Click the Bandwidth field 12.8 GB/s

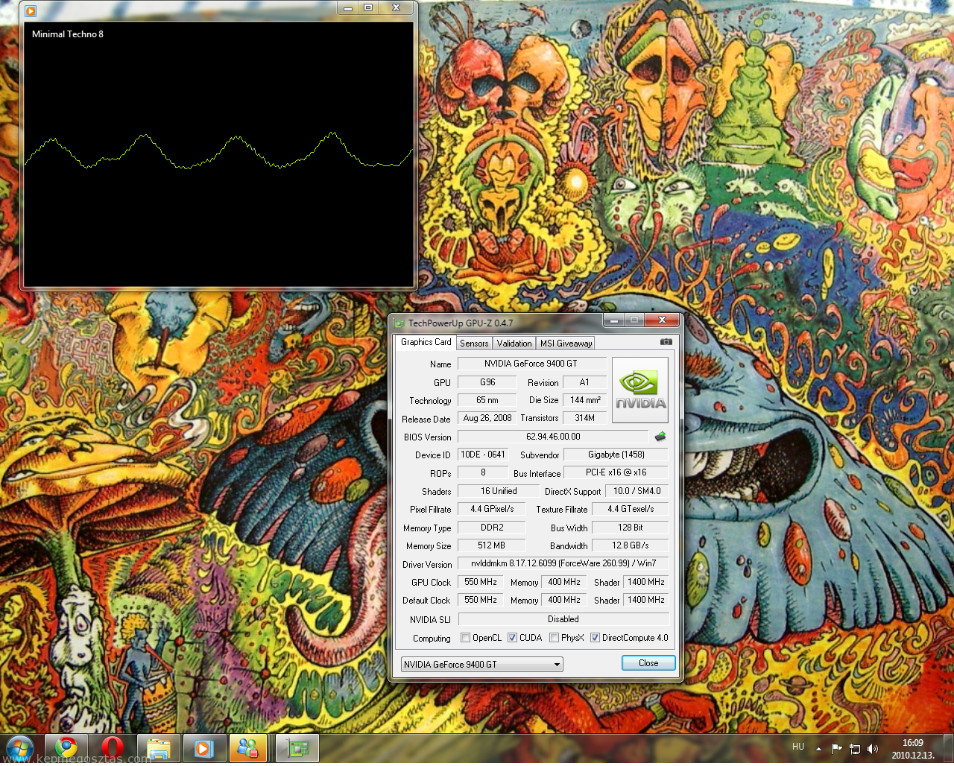[x=631, y=545]
